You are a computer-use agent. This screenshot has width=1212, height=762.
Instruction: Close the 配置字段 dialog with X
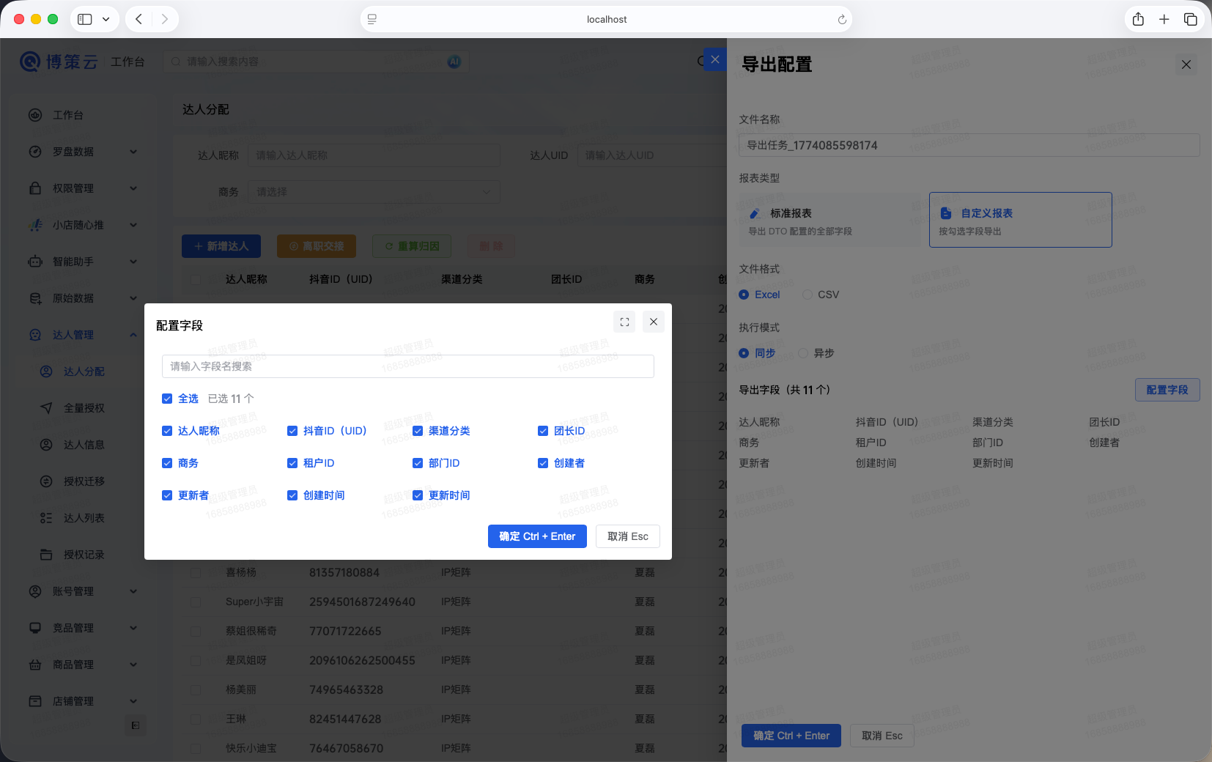click(x=654, y=322)
